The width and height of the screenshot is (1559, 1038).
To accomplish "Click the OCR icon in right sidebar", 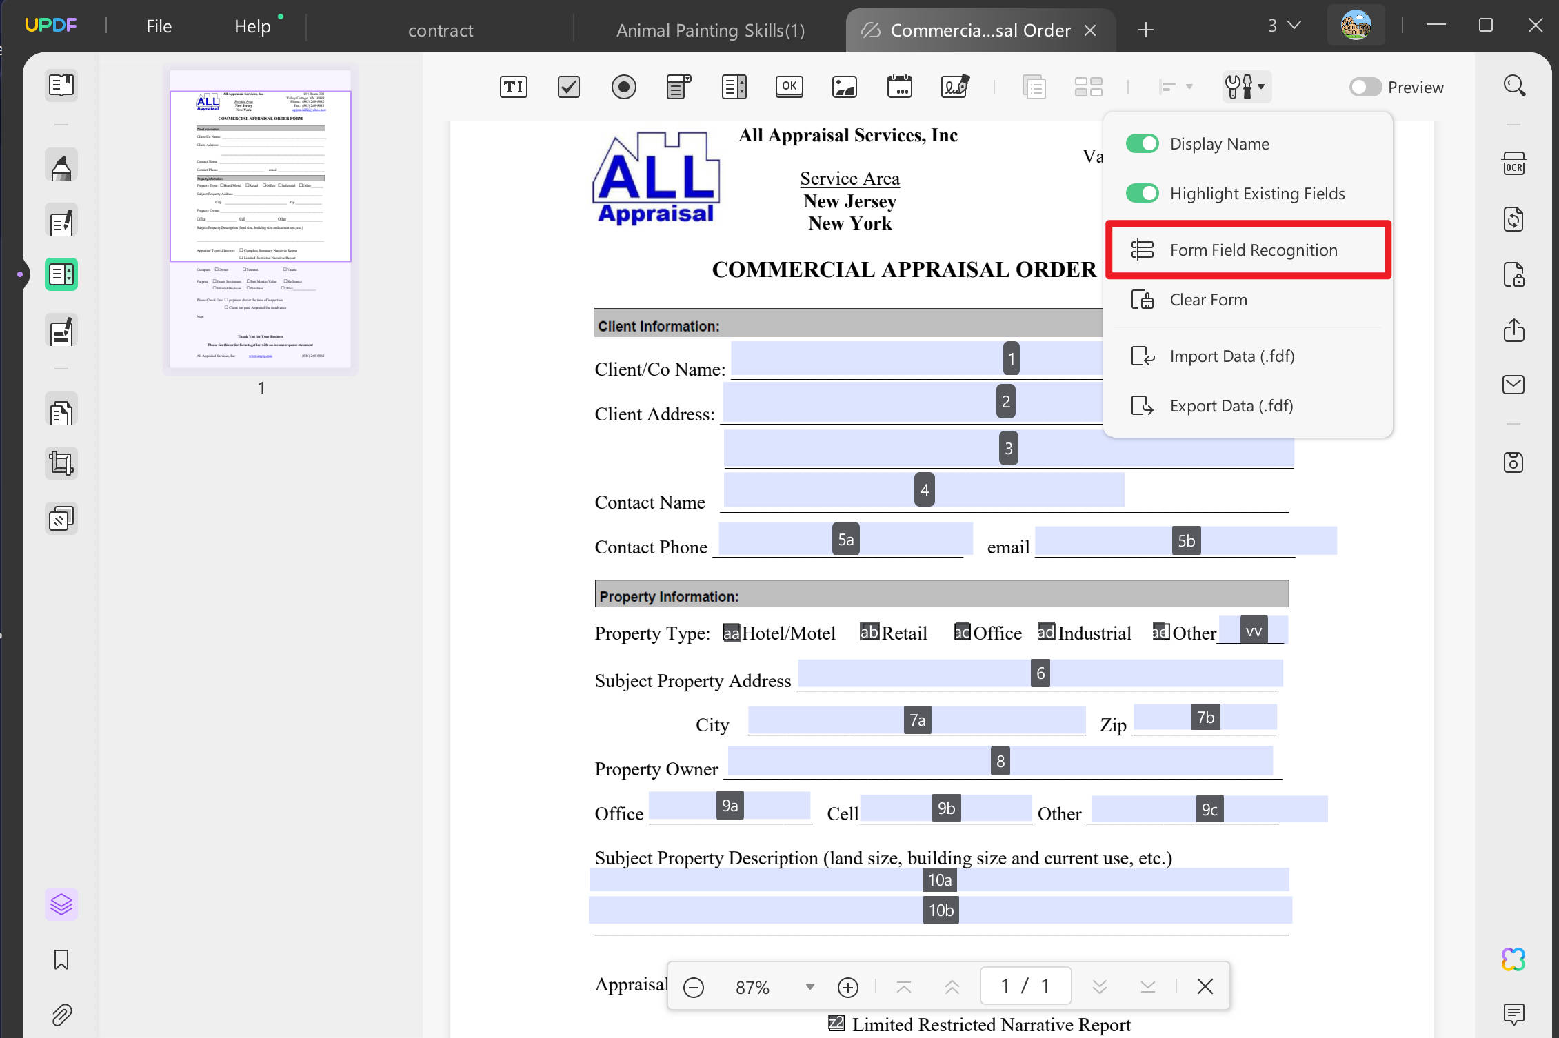I will point(1513,165).
